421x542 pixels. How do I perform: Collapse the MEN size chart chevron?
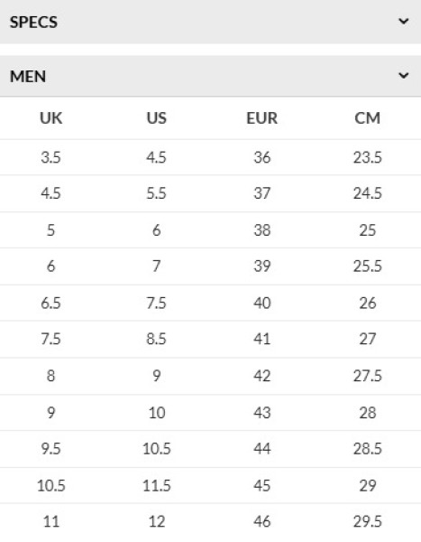(x=403, y=75)
